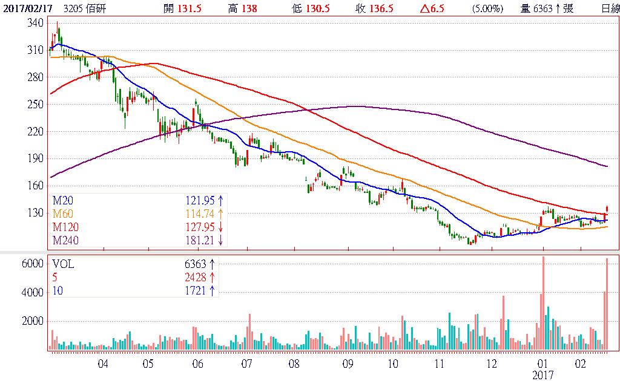620x381 pixels.
Task: Click the tallest volume bar in January 2017
Action: [543, 304]
